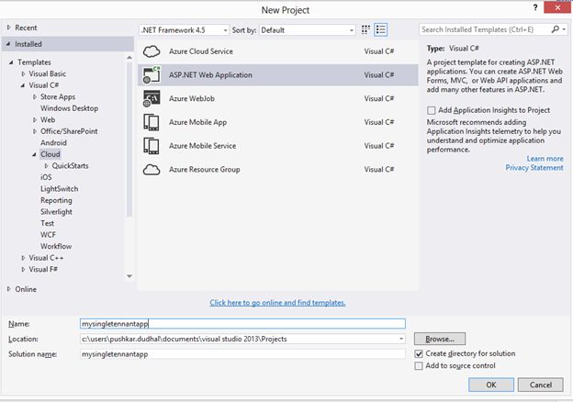Screen dimensions: 573x402
Task: Select the Azure WebJob template name
Action: pos(192,98)
